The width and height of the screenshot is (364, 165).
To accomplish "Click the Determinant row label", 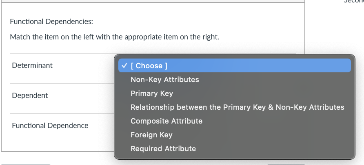I will 32,65.
